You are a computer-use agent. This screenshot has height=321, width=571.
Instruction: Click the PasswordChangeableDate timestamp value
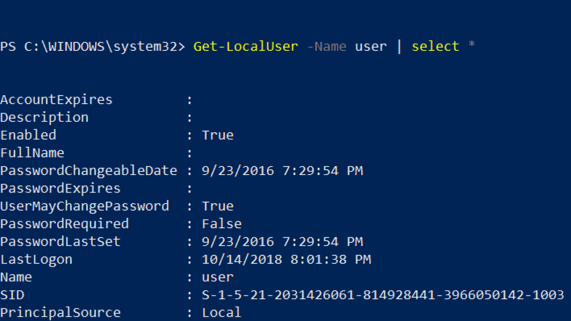(x=283, y=171)
